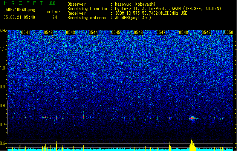Click the meteor count value 24
This screenshot has width=237, height=151.
tap(55, 17)
